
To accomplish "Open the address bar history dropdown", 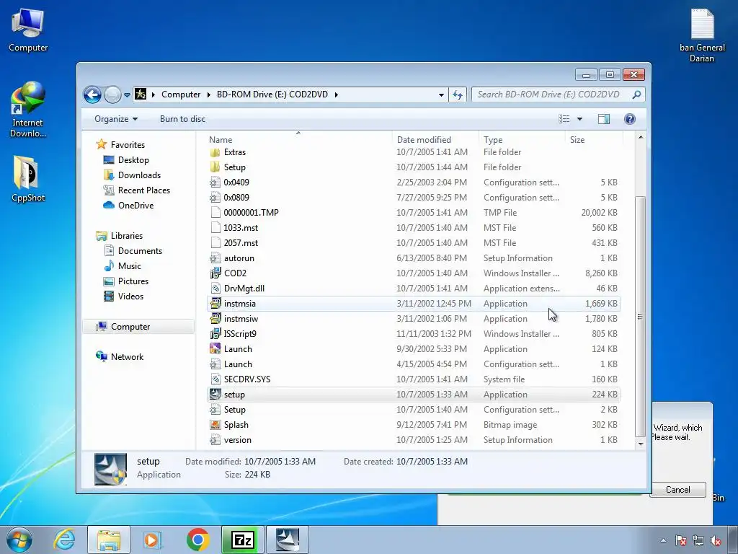I will (x=441, y=94).
